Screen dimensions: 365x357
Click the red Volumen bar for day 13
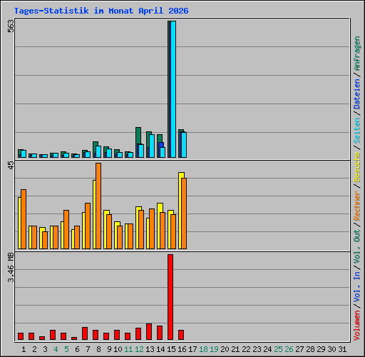tap(149, 331)
